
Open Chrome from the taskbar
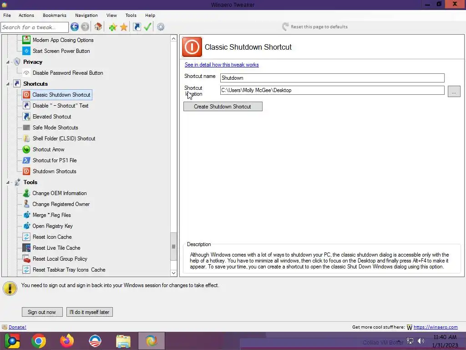39,341
